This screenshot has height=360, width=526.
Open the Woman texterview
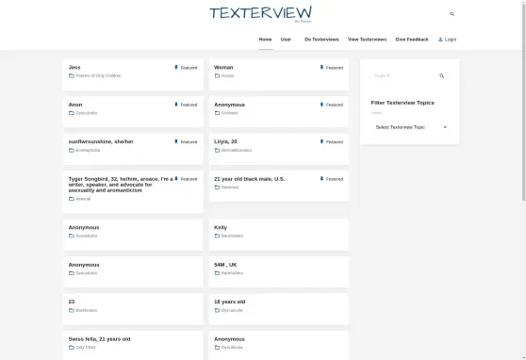click(x=223, y=68)
